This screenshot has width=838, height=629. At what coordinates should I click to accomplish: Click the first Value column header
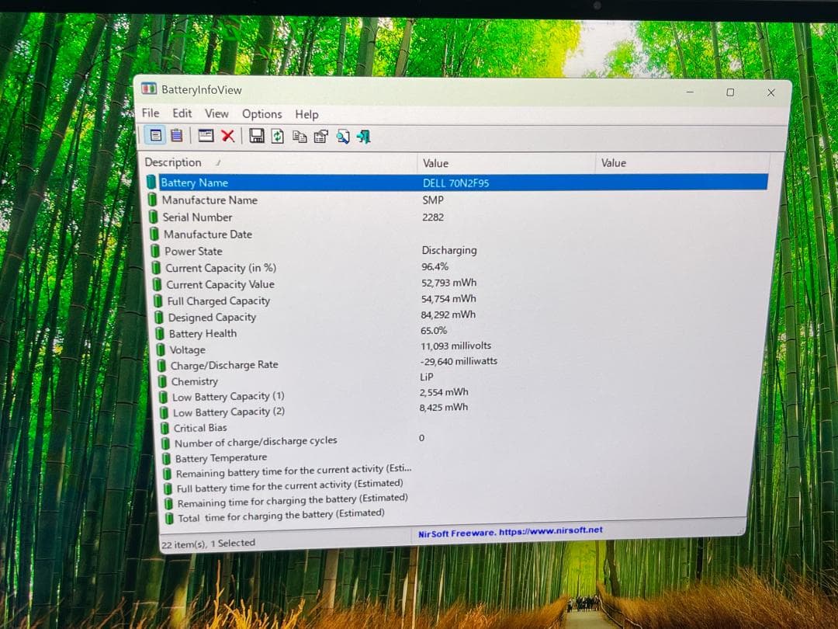click(x=435, y=163)
